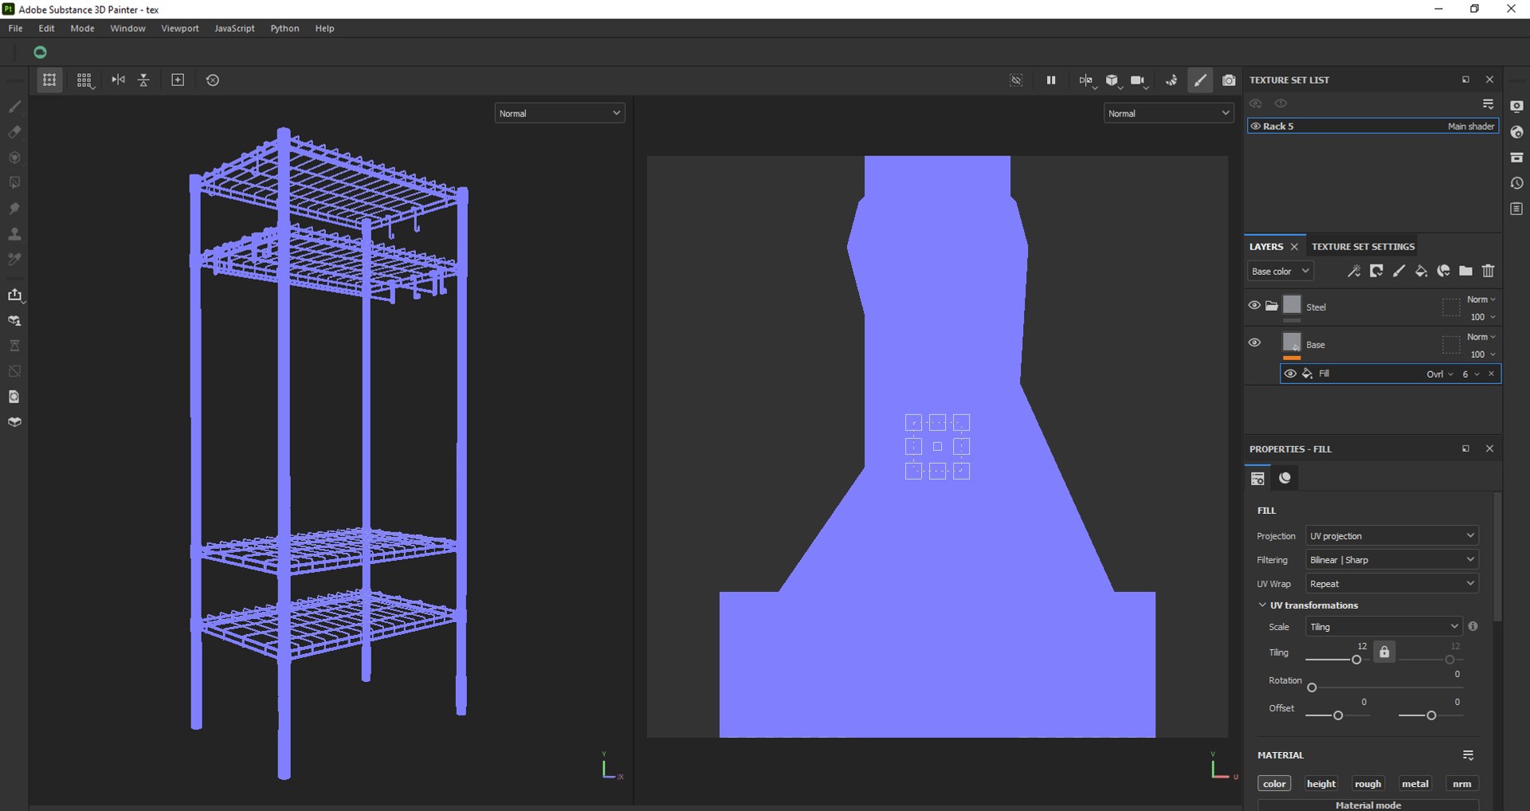This screenshot has width=1530, height=811.
Task: Toggle the color material channel
Action: coord(1274,784)
